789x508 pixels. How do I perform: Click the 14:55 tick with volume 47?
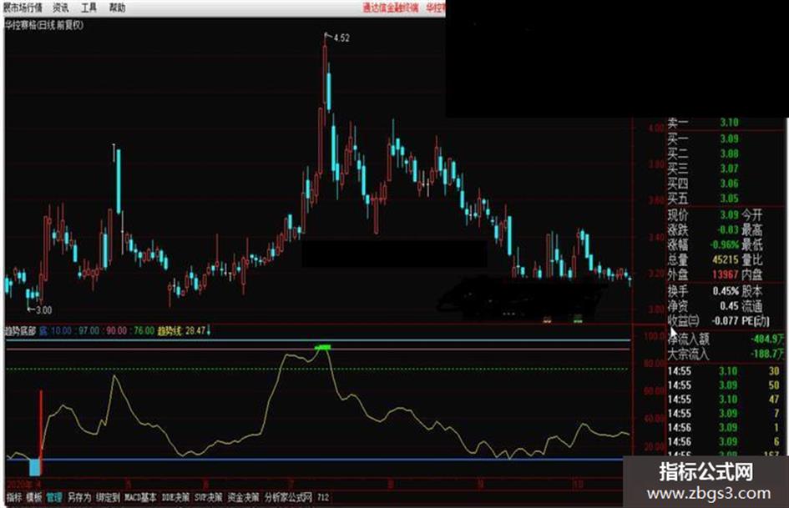pos(723,400)
